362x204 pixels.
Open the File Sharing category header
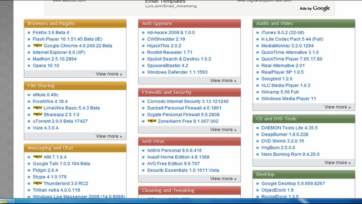point(41,86)
